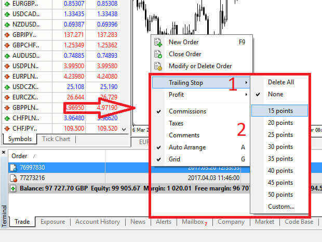Viewport: 322px width, 242px height.
Task: Select 15 points trailing stop
Action: [x=280, y=110]
